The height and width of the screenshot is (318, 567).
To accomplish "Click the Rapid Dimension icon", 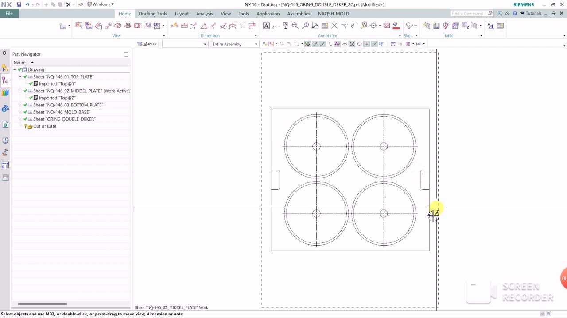I will pos(174,26).
